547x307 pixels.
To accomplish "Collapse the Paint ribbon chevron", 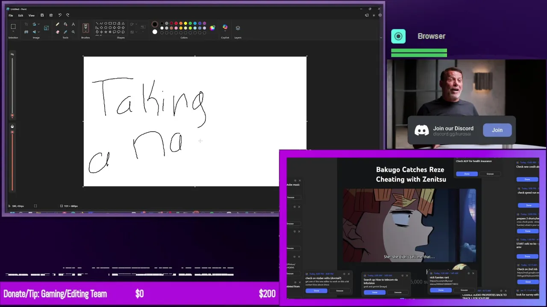I will coord(381,38).
